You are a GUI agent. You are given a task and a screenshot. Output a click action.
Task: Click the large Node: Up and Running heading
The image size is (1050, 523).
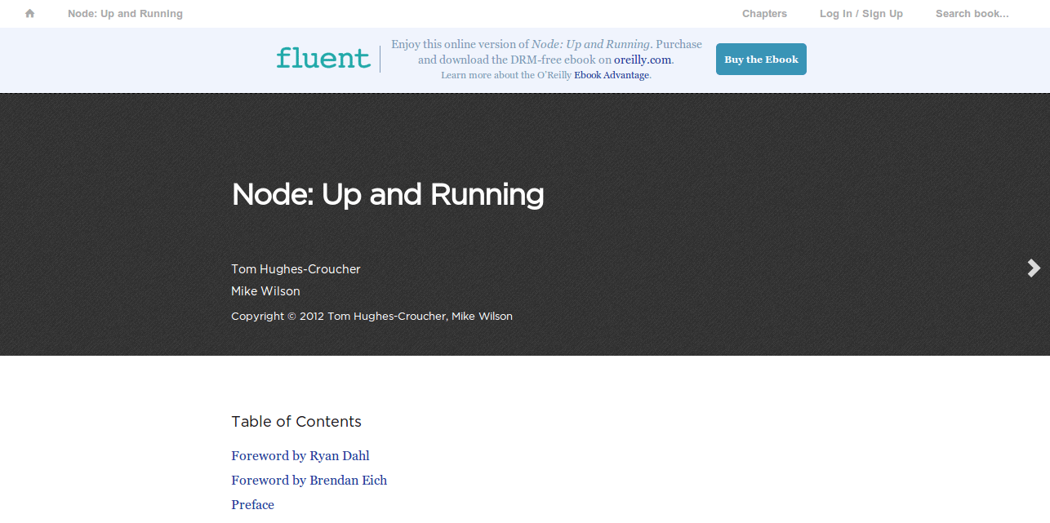(388, 195)
